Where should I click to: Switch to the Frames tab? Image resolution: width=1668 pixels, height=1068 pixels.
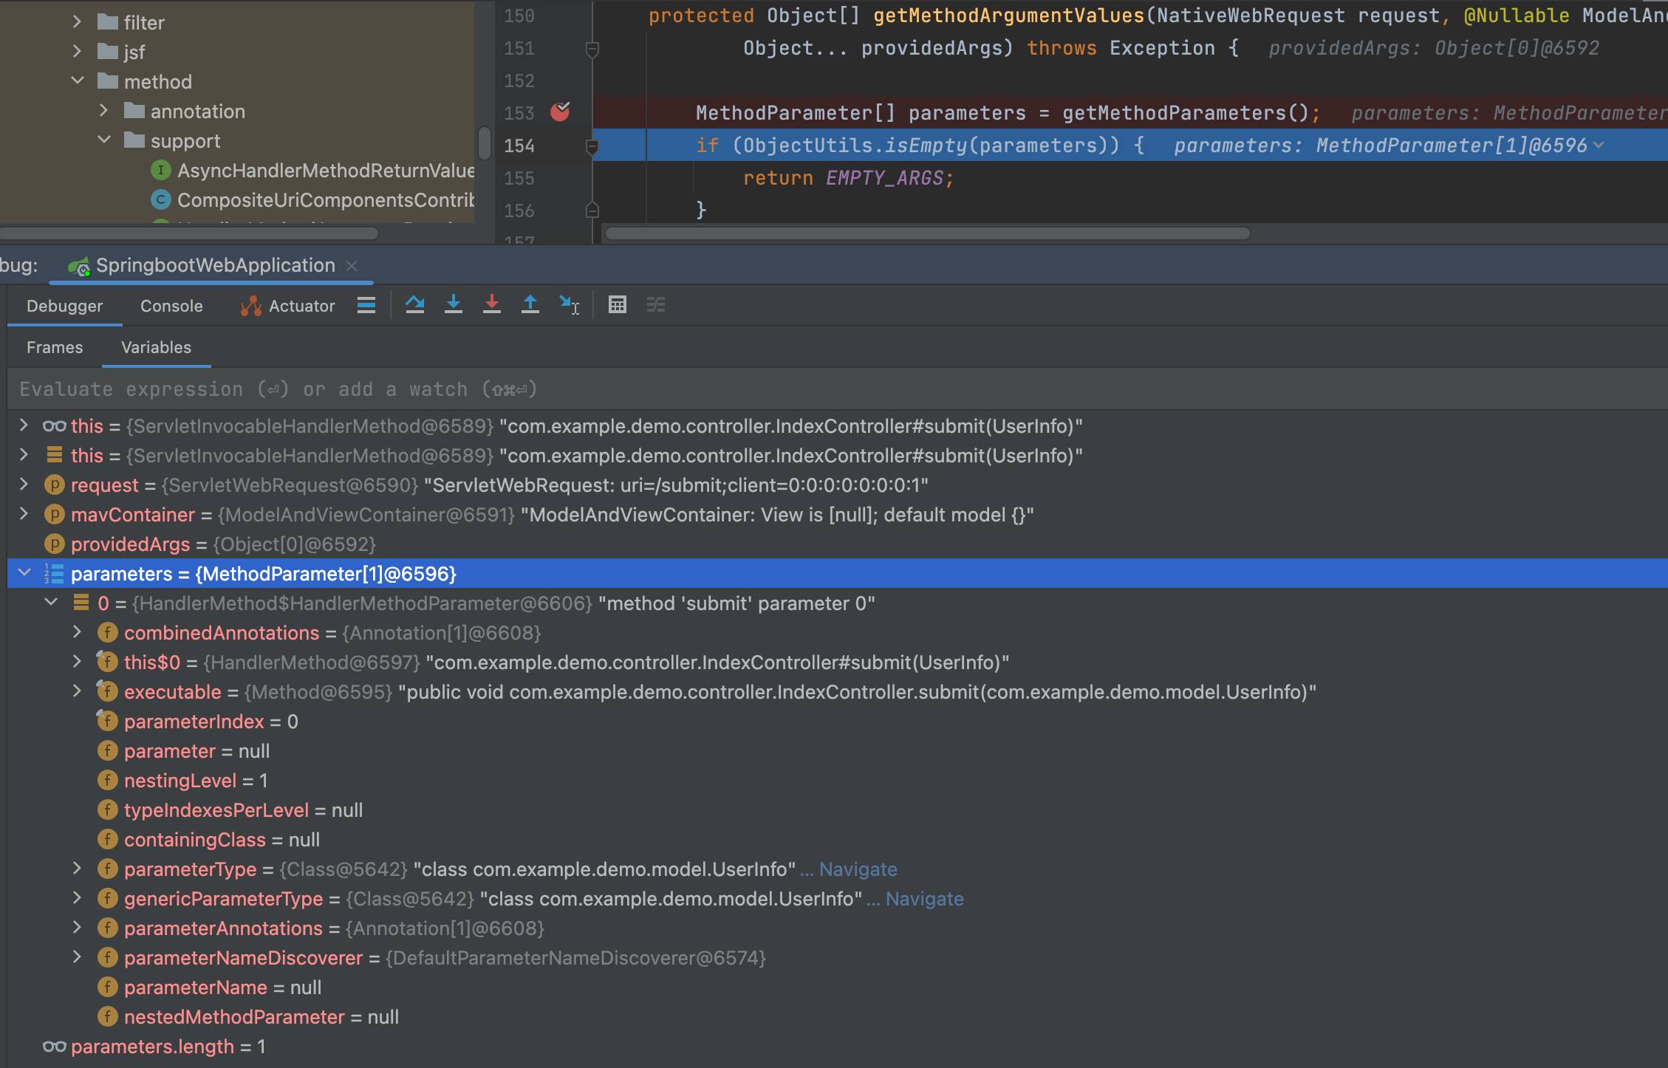pyautogui.click(x=55, y=347)
